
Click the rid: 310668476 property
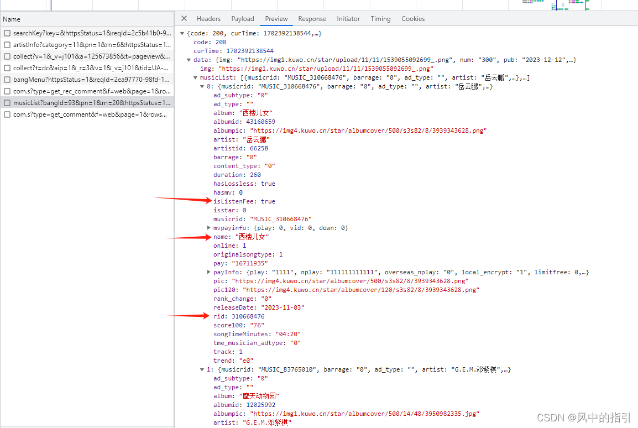pos(239,316)
